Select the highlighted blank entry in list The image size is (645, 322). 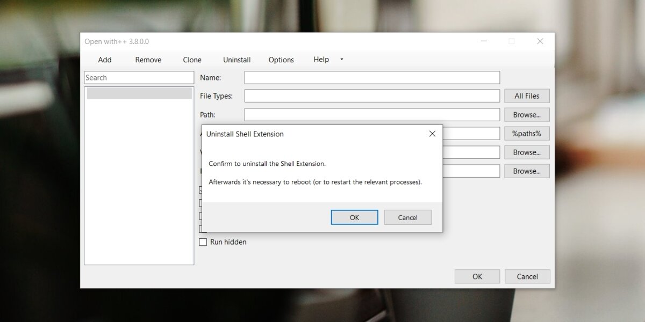click(139, 93)
